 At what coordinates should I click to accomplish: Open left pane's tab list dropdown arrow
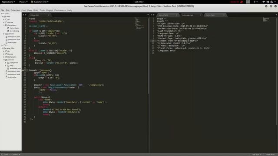pyautogui.click(x=148, y=15)
